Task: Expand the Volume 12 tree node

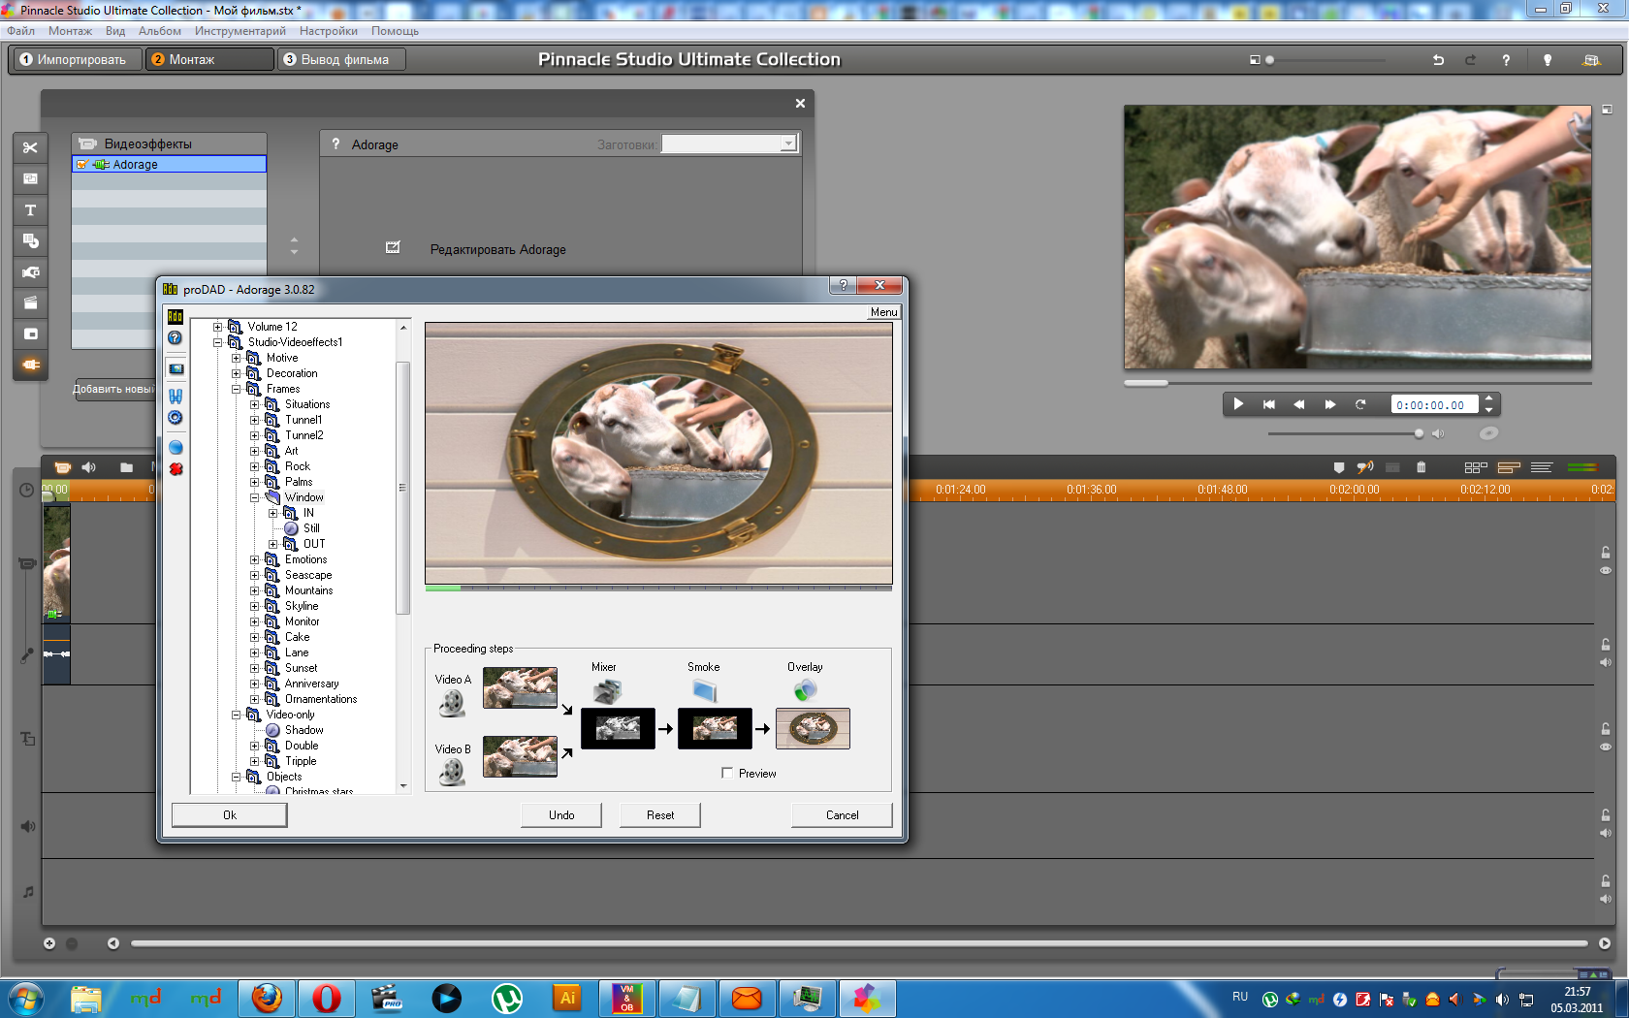Action: [x=217, y=327]
